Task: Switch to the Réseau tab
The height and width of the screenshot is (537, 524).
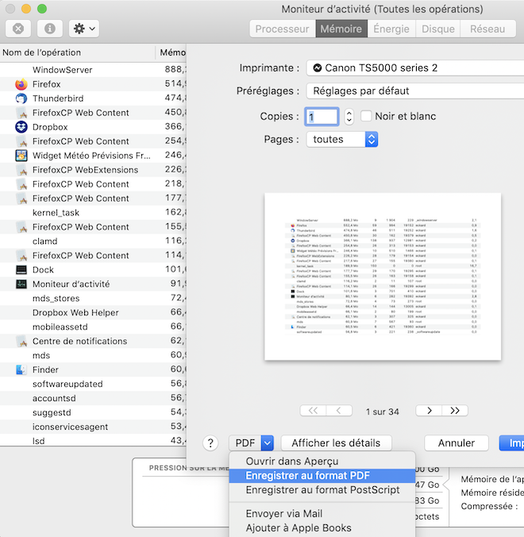Action: pos(487,29)
